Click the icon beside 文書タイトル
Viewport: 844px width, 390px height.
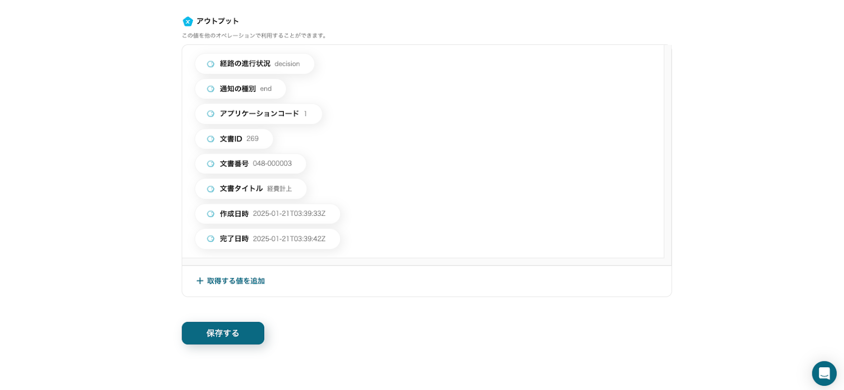coord(210,189)
